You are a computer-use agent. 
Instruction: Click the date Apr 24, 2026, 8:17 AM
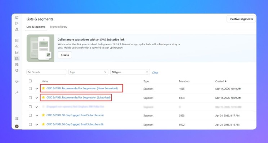(x=227, y=115)
